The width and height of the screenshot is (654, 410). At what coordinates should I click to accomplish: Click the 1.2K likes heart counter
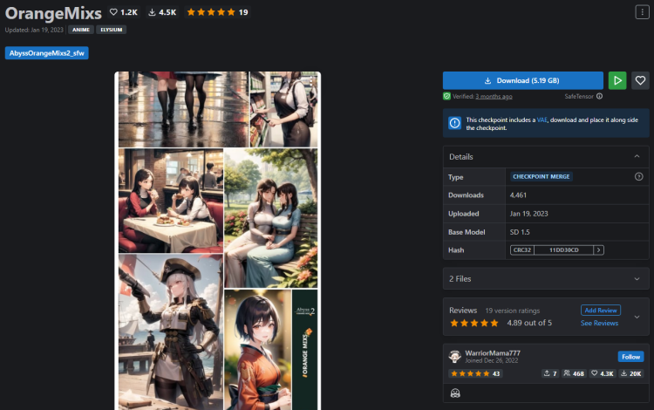pyautogui.click(x=124, y=12)
